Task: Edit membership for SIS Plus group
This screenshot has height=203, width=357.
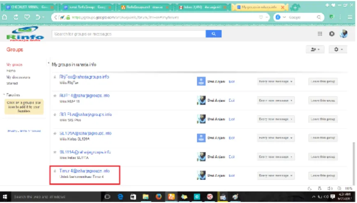Action: pos(232,119)
